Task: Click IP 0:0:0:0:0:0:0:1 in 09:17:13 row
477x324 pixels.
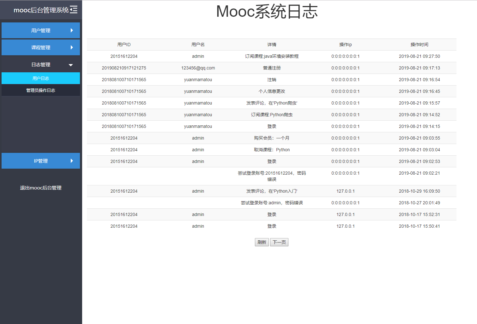Action: click(x=346, y=68)
